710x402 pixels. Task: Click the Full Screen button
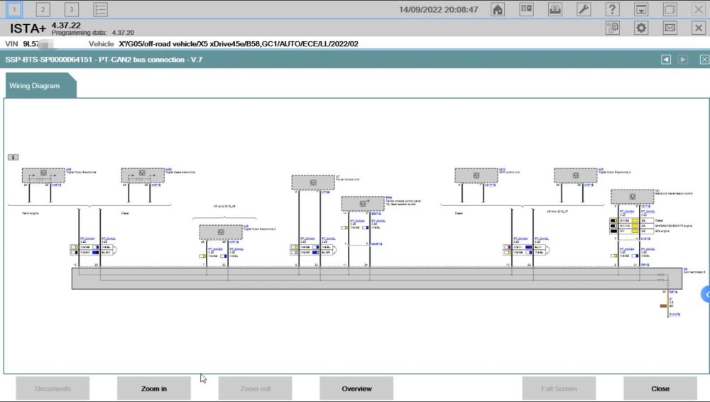point(559,389)
